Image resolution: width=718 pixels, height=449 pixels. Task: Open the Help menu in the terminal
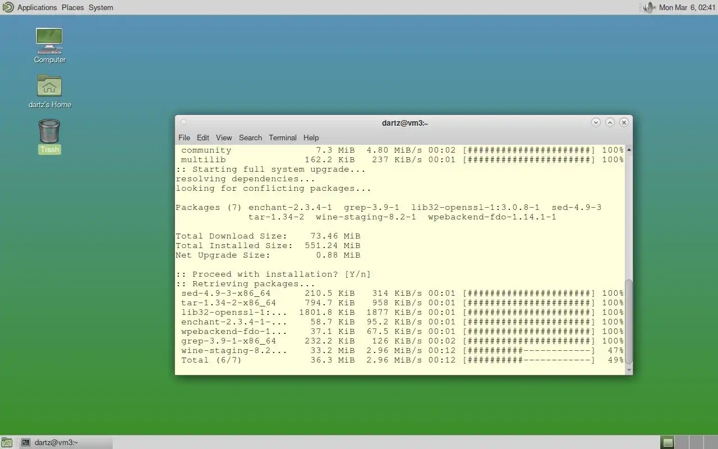pyautogui.click(x=311, y=138)
